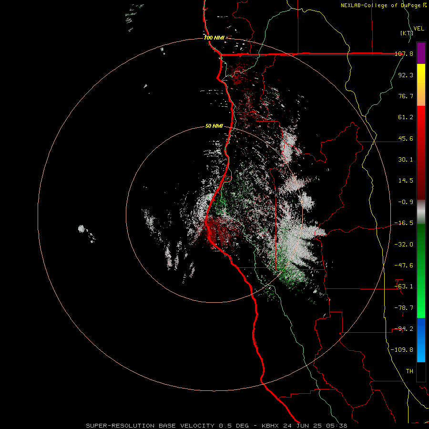Click the 50 NMI range ring label

point(214,126)
